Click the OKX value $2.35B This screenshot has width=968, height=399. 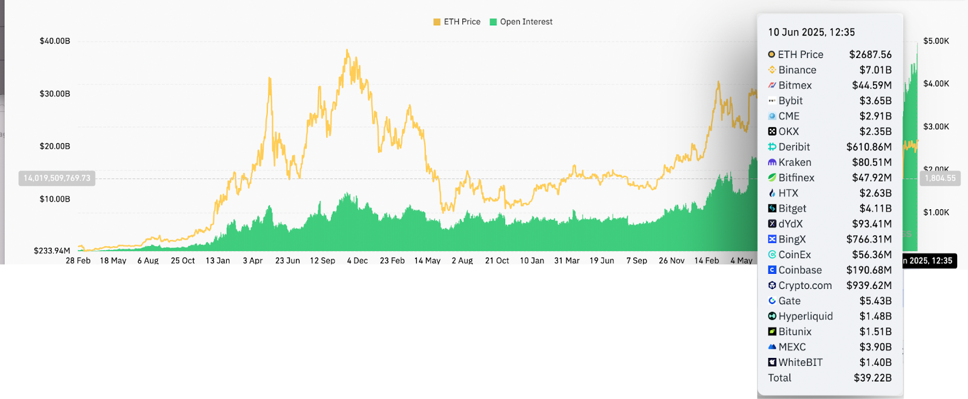click(875, 131)
